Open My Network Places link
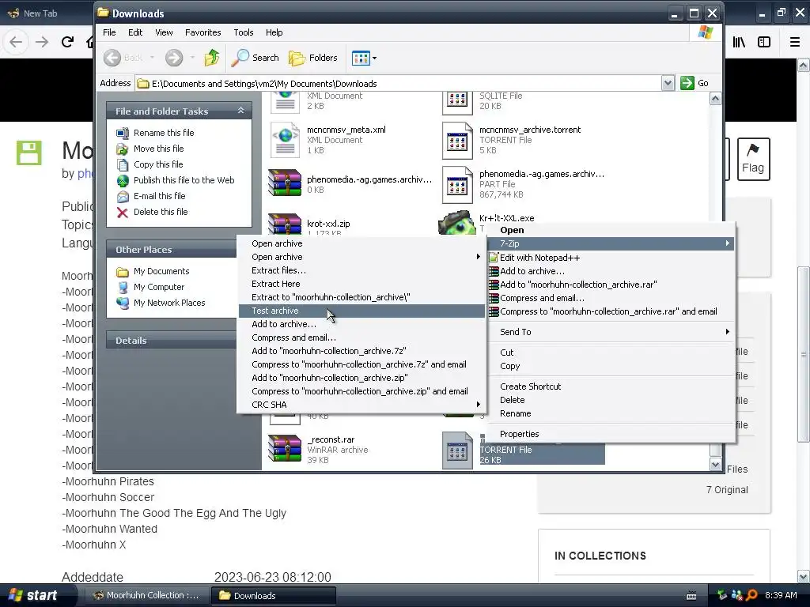 click(169, 303)
